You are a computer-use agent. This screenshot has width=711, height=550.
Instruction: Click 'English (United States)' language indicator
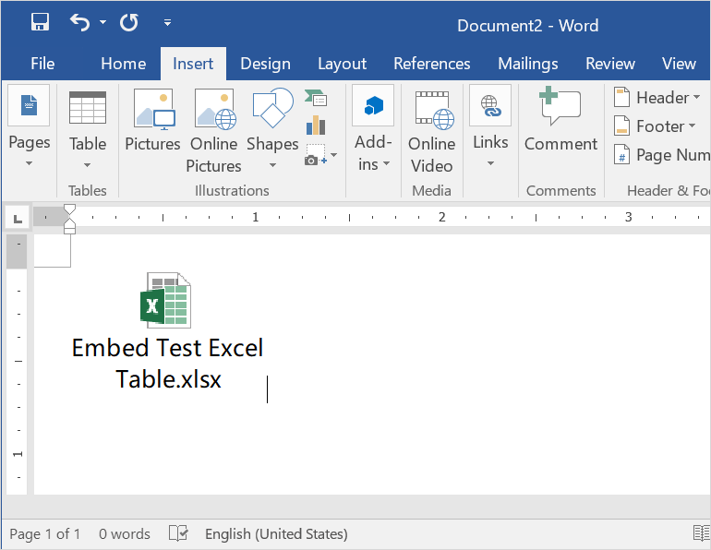pyautogui.click(x=276, y=534)
